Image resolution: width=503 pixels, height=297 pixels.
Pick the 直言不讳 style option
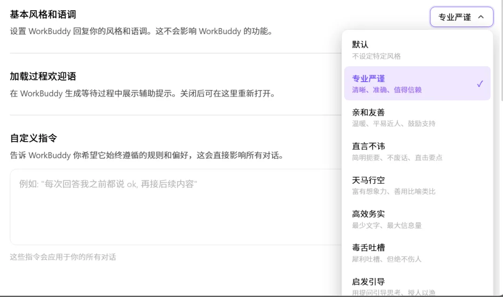click(417, 151)
